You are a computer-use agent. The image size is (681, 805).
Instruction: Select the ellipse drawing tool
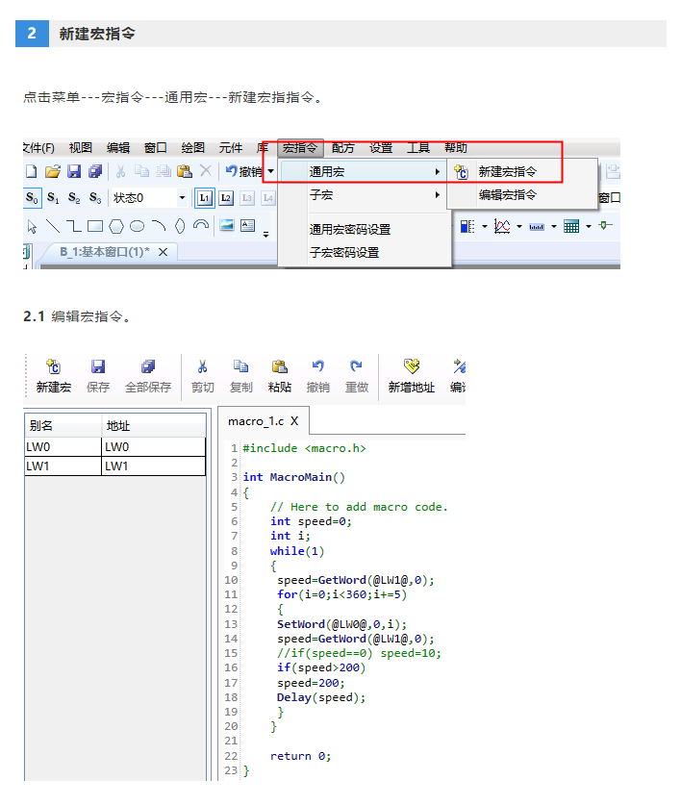pos(138,227)
